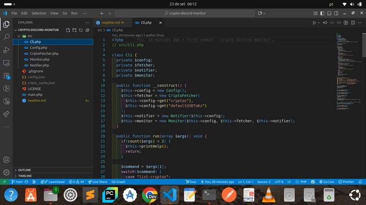Open the Selection menu
The width and height of the screenshot is (366, 205).
click(39, 14)
